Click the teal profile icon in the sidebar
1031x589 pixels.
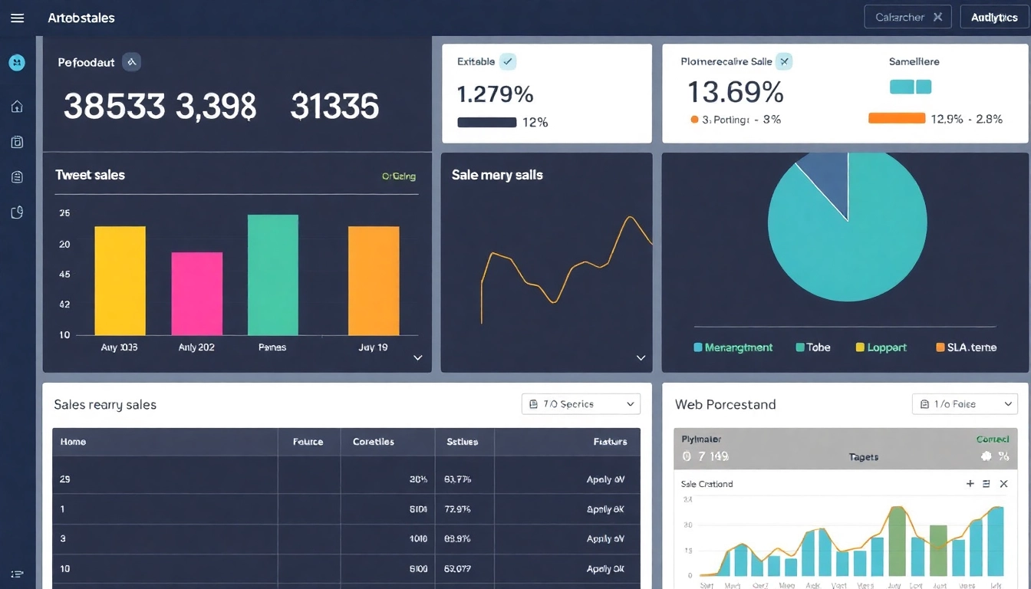[17, 63]
